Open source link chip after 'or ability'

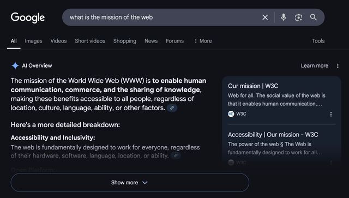[176, 155]
